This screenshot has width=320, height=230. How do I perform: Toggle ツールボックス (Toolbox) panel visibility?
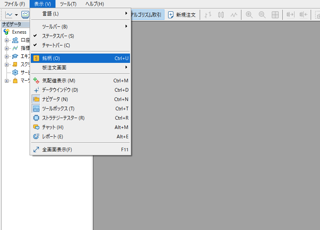click(x=58, y=109)
